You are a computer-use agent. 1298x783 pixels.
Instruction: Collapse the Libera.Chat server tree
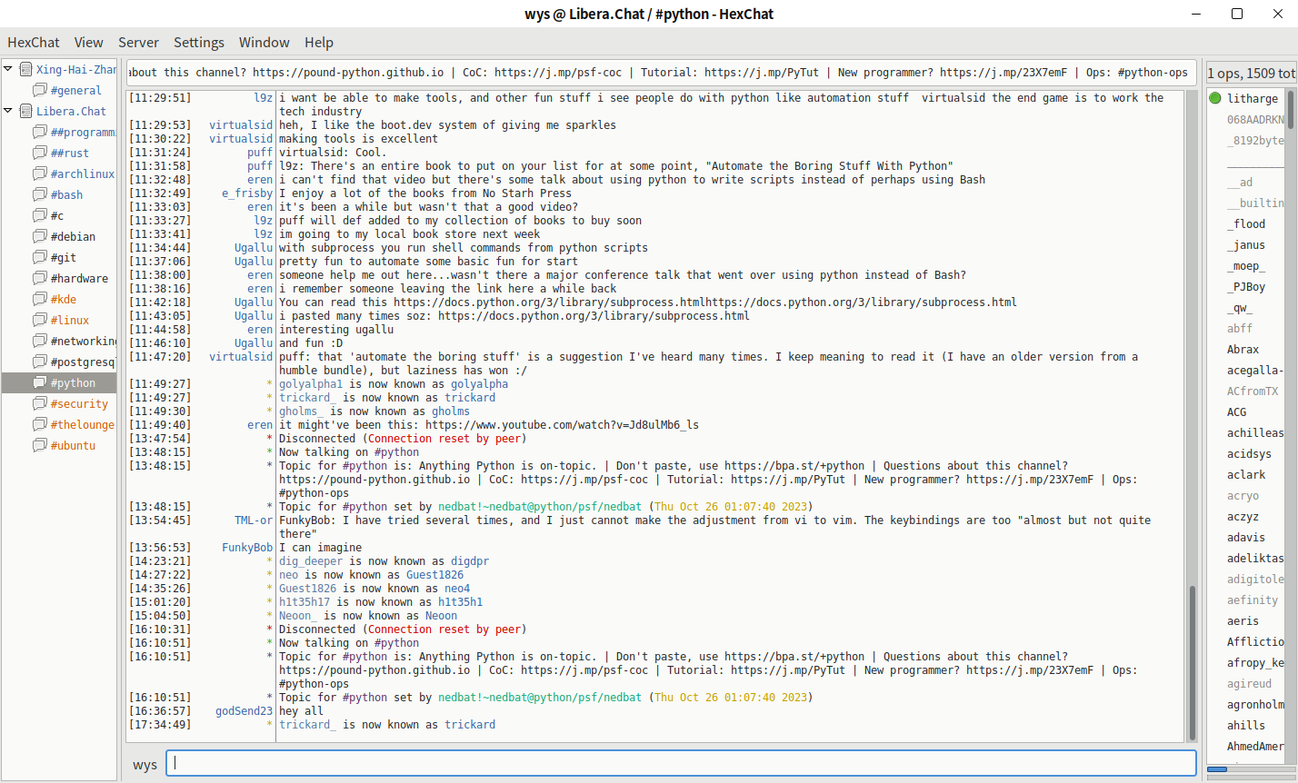pos(8,111)
